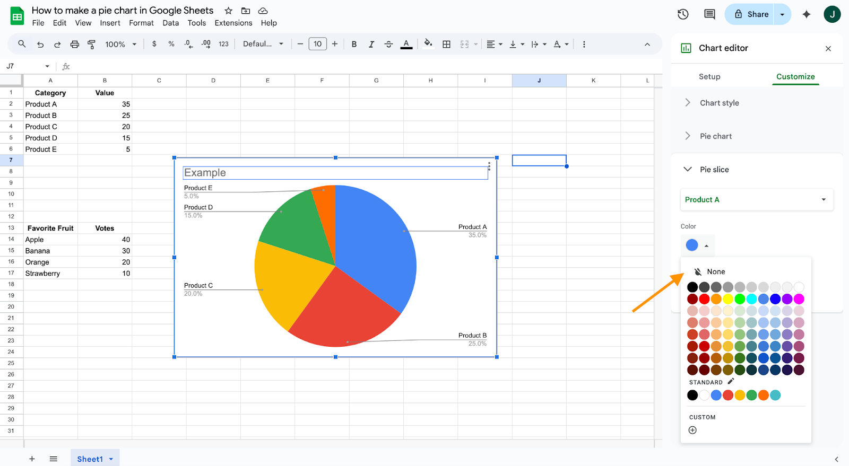Open the text color tool
The image size is (849, 466).
[x=406, y=44]
